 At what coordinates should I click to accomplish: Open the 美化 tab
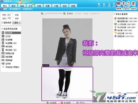click(5, 6)
